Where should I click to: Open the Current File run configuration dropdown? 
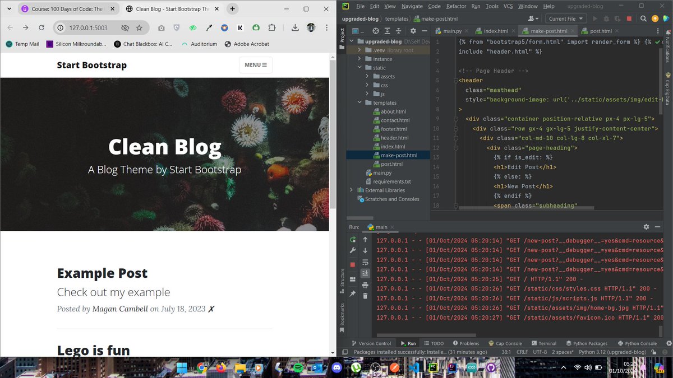coord(565,18)
